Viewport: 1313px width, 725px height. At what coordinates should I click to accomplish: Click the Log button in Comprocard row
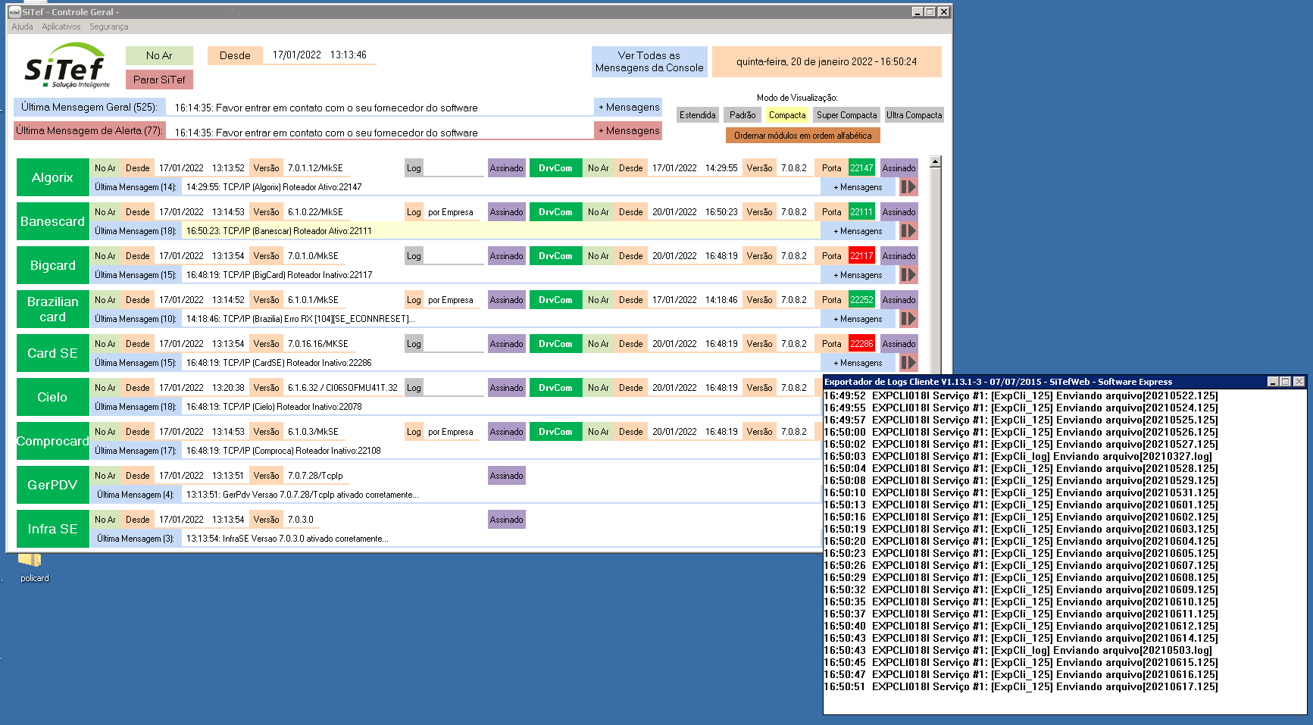414,432
